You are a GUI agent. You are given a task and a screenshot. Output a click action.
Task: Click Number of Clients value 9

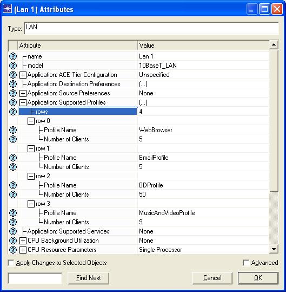(141, 222)
